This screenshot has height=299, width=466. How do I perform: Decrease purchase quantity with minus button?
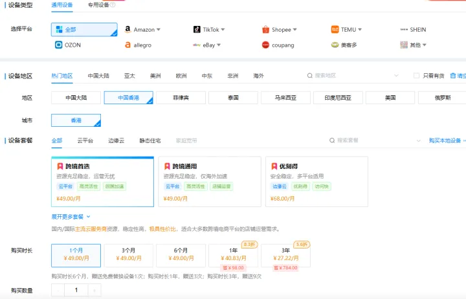(x=58, y=290)
